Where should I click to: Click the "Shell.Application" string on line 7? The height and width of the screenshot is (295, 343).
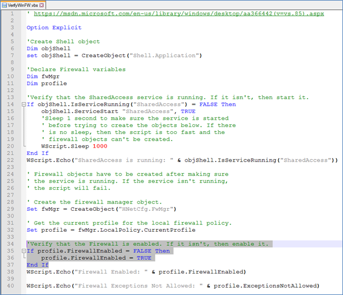tap(164, 55)
